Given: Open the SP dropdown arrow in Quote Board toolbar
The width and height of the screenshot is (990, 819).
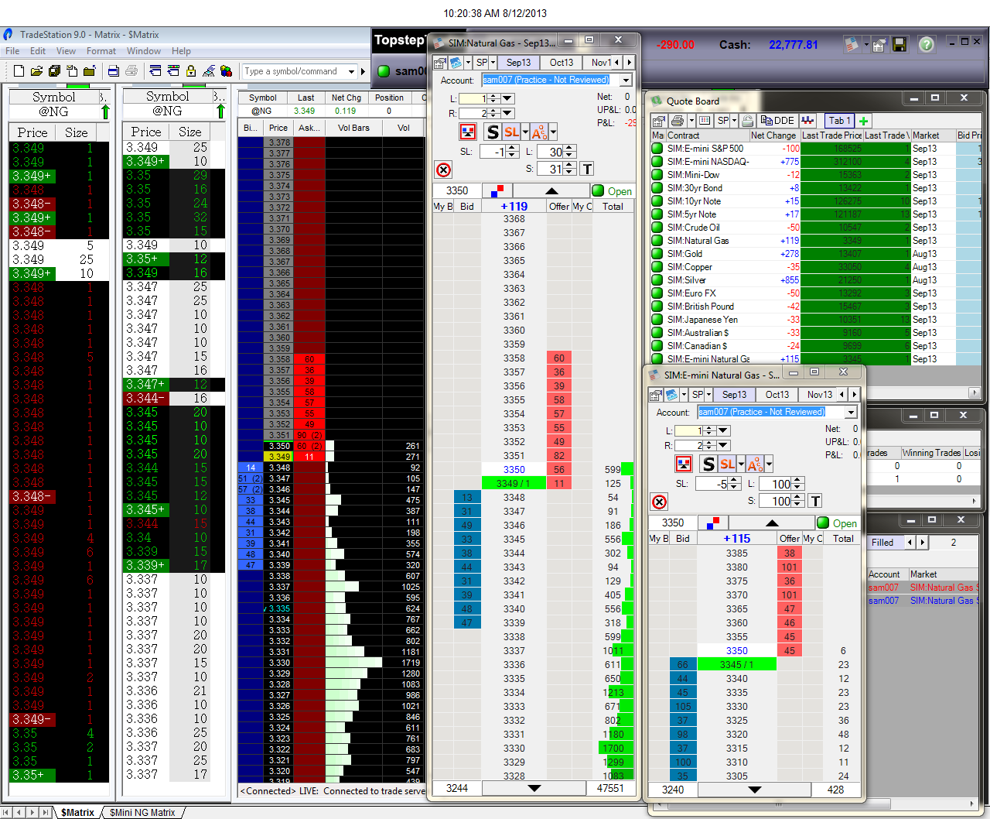Looking at the screenshot, I should pos(734,121).
